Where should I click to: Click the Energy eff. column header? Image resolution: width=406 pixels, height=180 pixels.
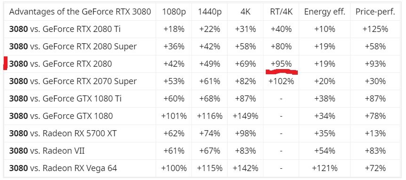click(x=325, y=12)
